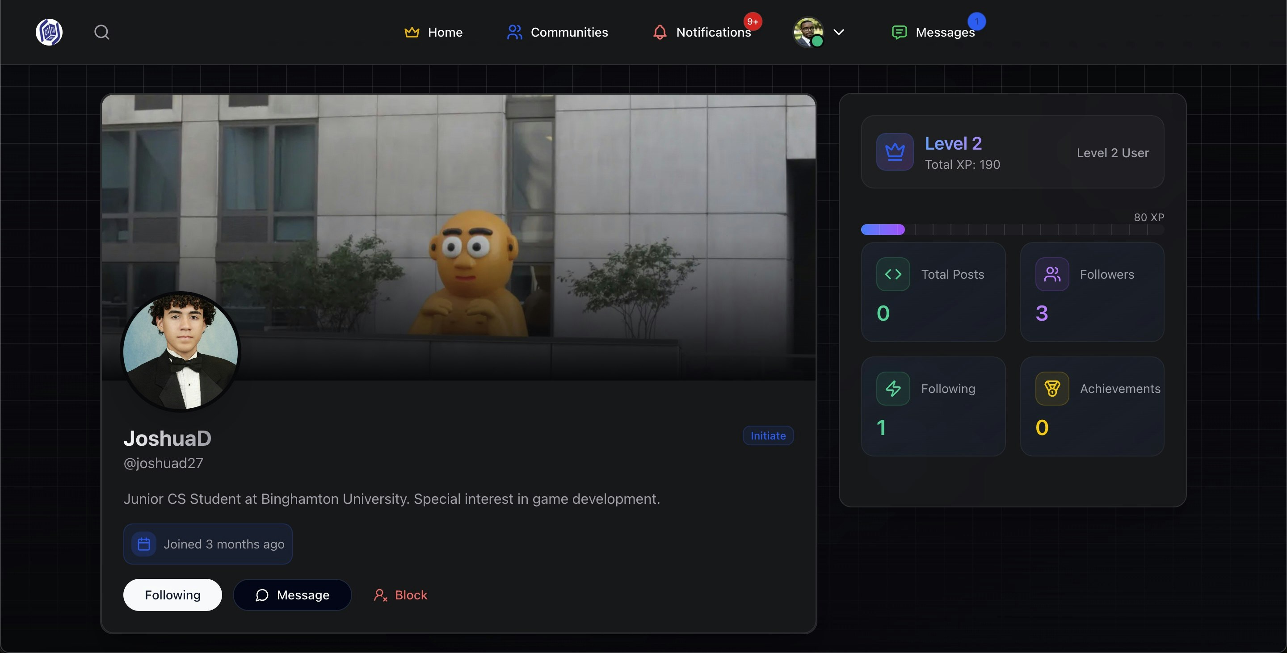Open the user avatar menu in the navbar
Screen dimensions: 1287x653
[808, 32]
